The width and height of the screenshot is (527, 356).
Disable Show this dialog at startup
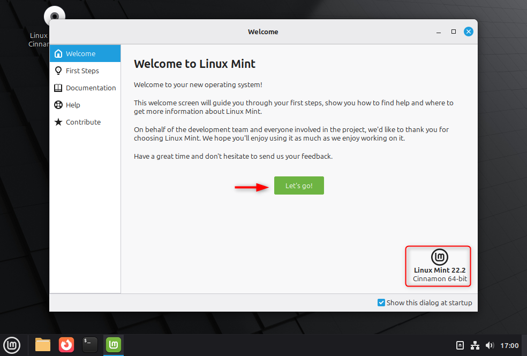coord(381,302)
